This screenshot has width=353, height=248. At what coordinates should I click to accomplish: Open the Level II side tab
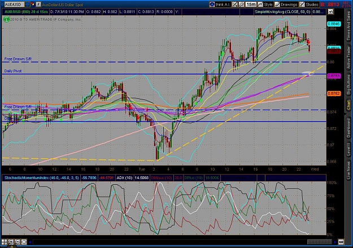pos(348,150)
